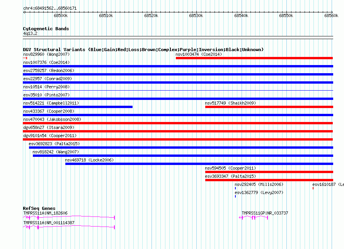Select the dgv658n27 (Itsara2009) label

click(x=49, y=127)
